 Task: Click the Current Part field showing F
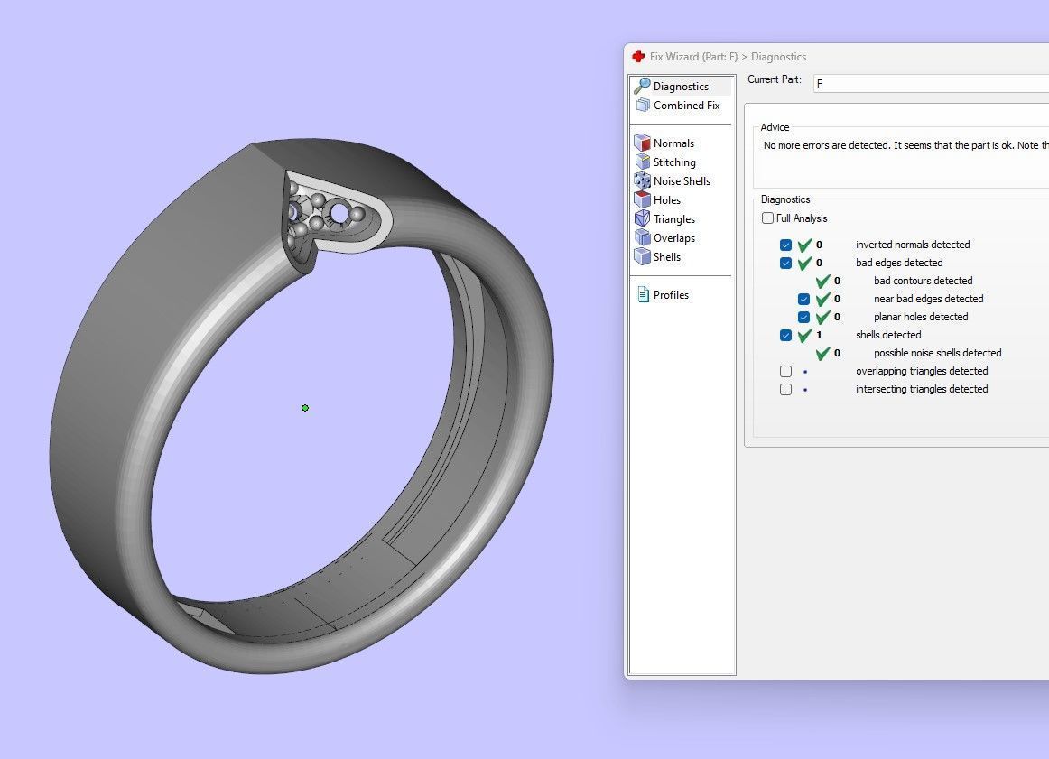(x=931, y=84)
